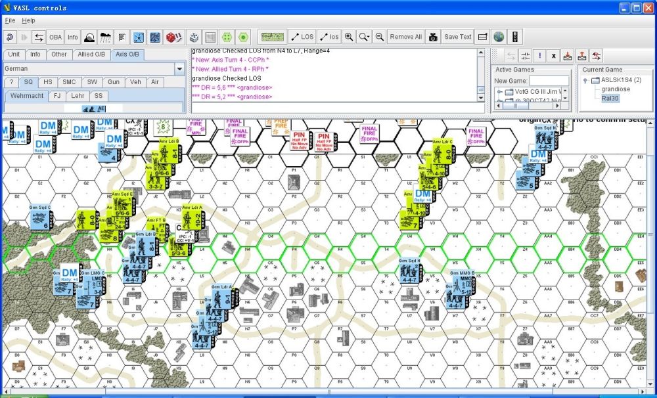The image size is (657, 398).
Task: Click the zoom out magnifier
Action: tap(379, 37)
